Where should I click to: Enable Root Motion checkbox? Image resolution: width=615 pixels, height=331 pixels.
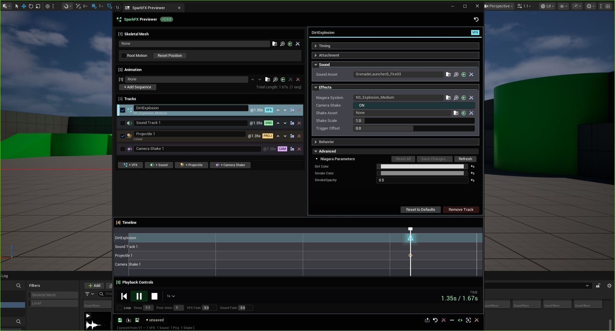tap(124, 56)
